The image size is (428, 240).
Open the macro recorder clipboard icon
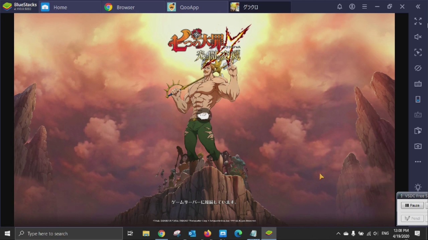[418, 130]
